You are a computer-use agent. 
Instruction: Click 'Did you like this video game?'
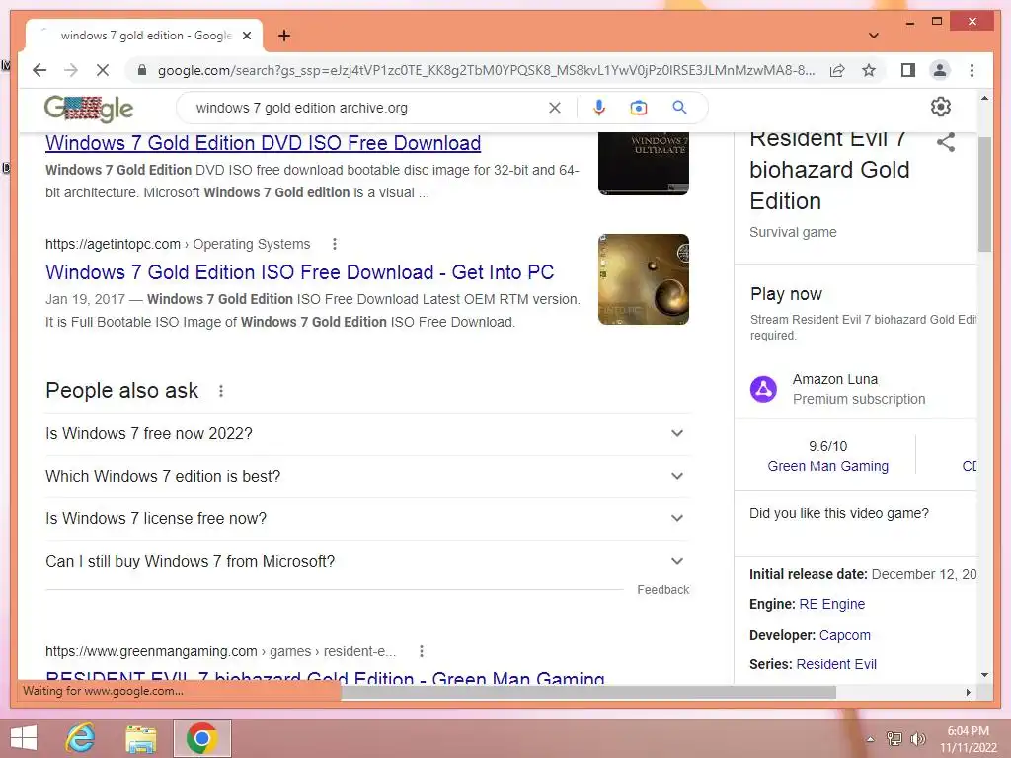coord(839,513)
